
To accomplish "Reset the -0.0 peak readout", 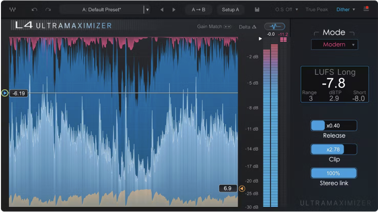I will pos(271,34).
